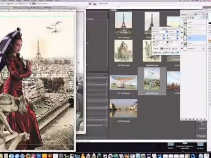Viewport: 211px width, 158px height.
Task: Click the leading icon in Character panel
Action: pos(167,36)
